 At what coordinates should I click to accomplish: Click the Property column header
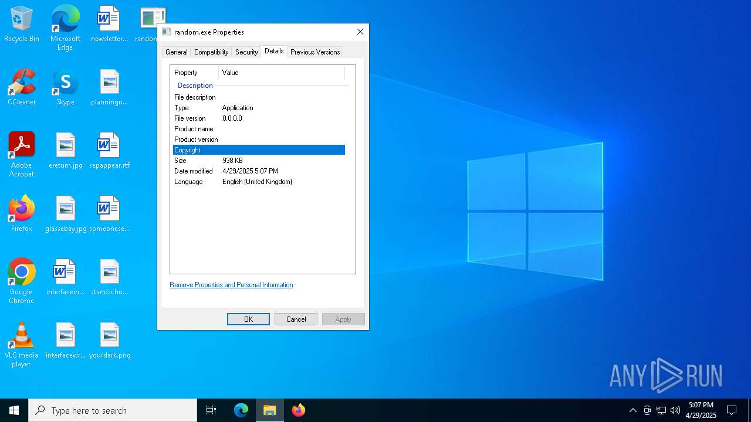(x=195, y=73)
